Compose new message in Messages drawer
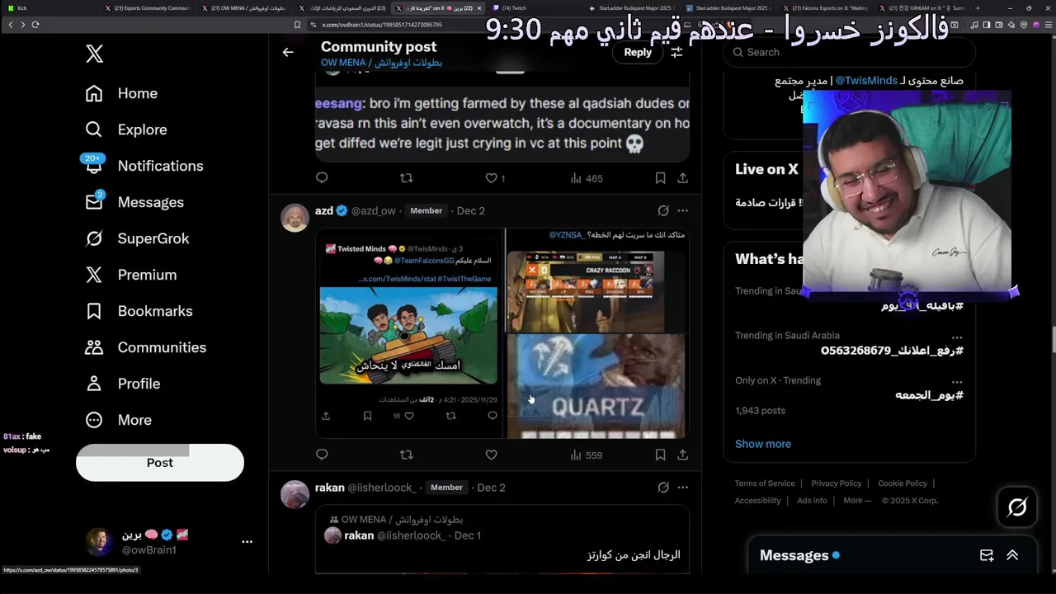Viewport: 1056px width, 594px height. click(987, 555)
